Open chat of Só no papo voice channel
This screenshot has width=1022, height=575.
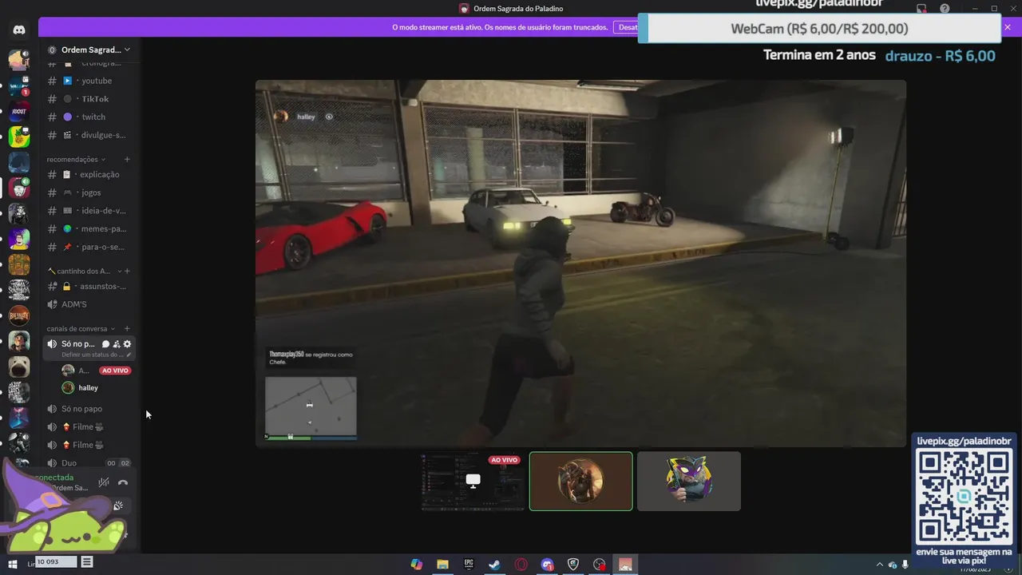pos(105,344)
